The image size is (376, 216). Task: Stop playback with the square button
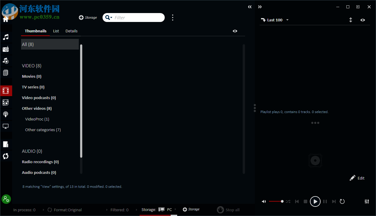click(305, 201)
